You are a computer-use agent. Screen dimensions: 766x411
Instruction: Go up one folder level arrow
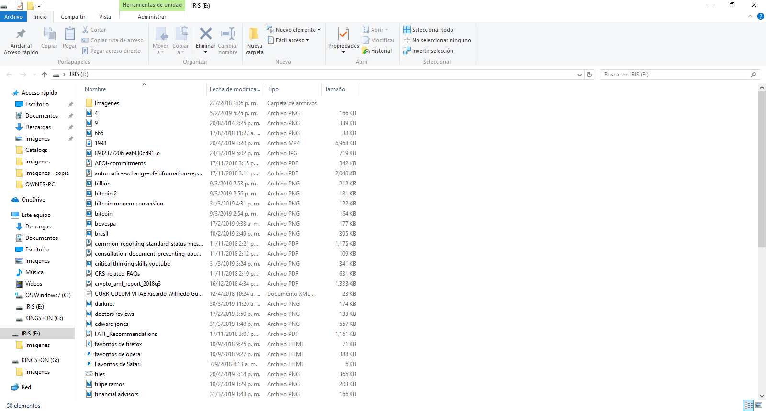[45, 75]
